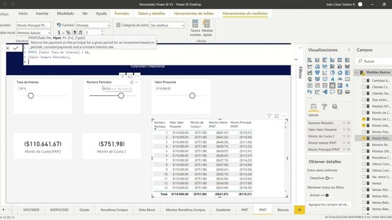The width and height of the screenshot is (392, 220).
Task: Switch to the Insertar ribbon tab
Action: click(42, 13)
